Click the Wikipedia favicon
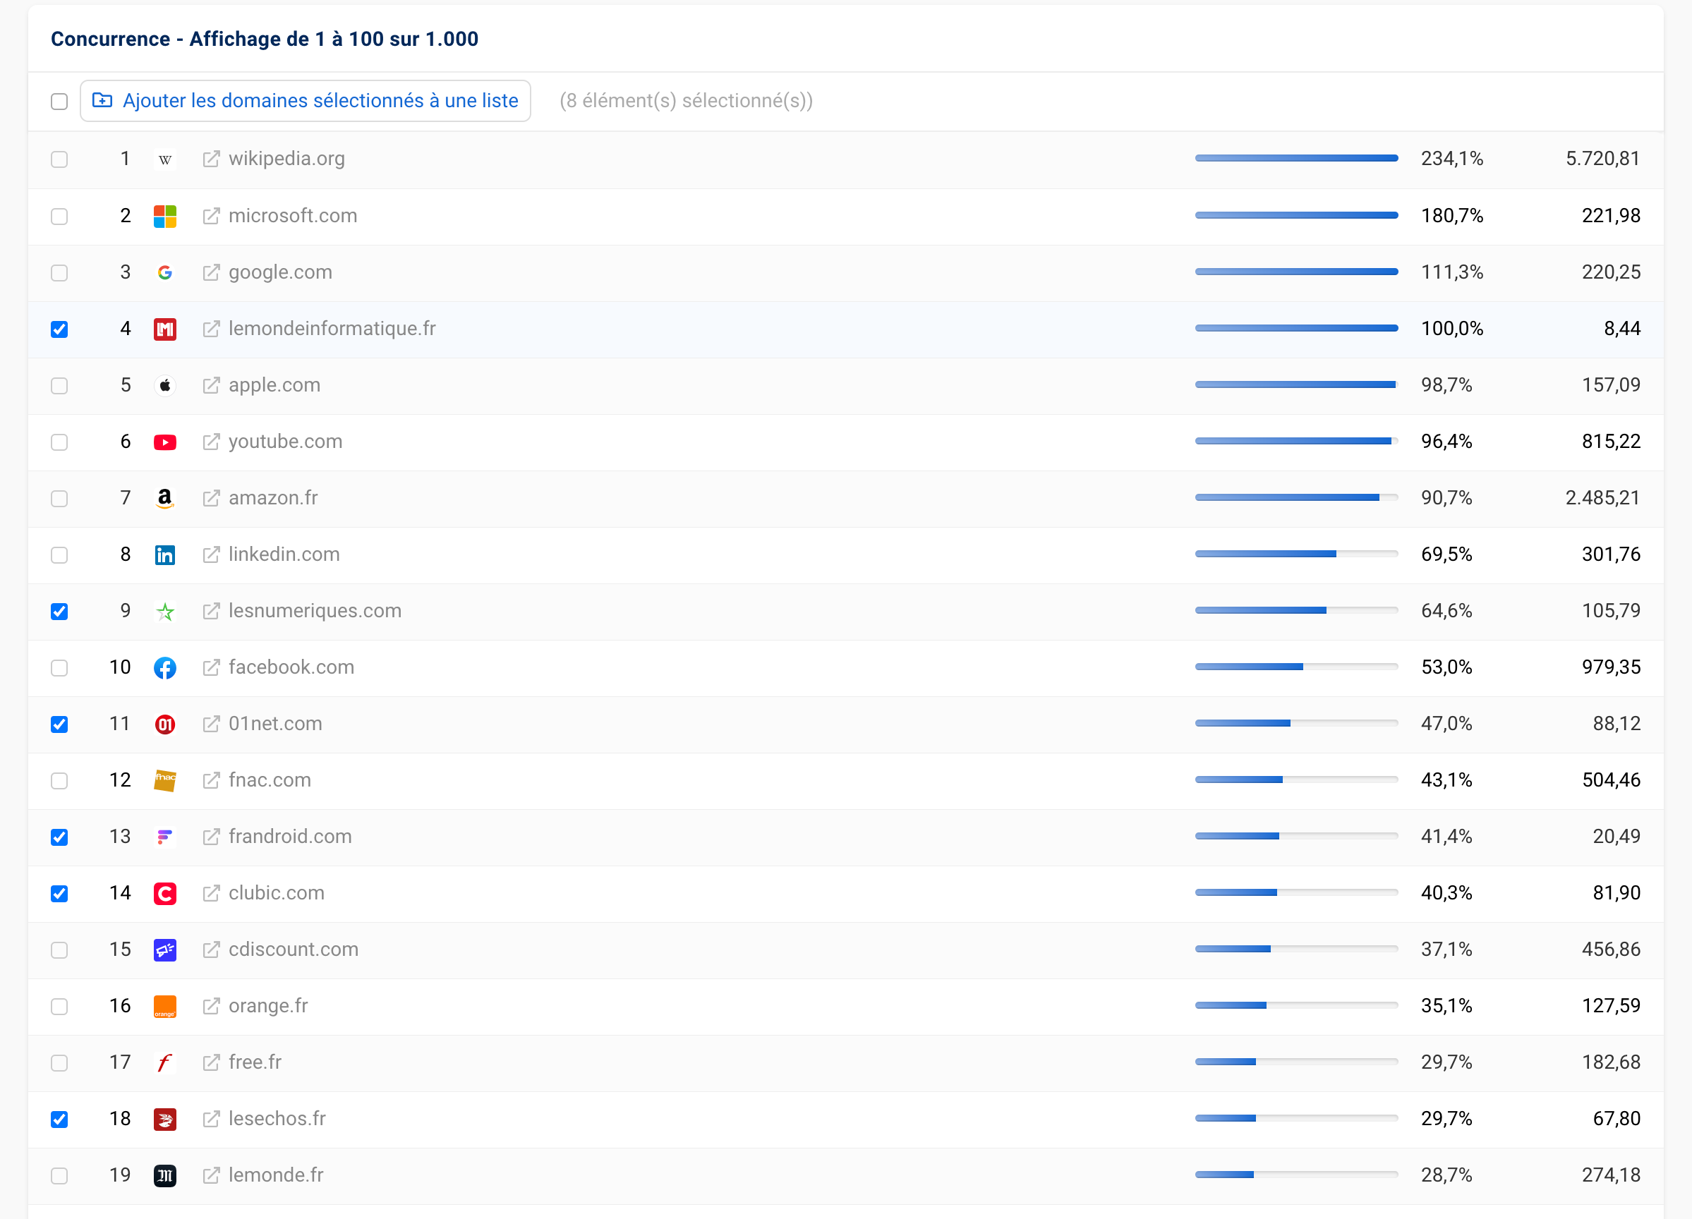 [x=165, y=159]
